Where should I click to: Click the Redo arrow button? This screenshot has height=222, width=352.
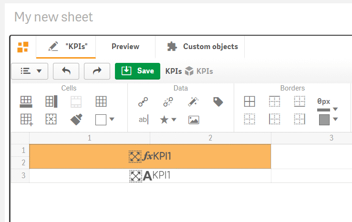click(97, 71)
